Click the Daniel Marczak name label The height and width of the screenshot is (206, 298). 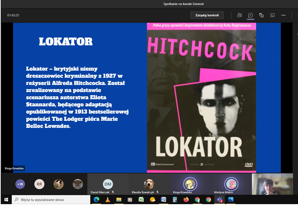point(100,192)
